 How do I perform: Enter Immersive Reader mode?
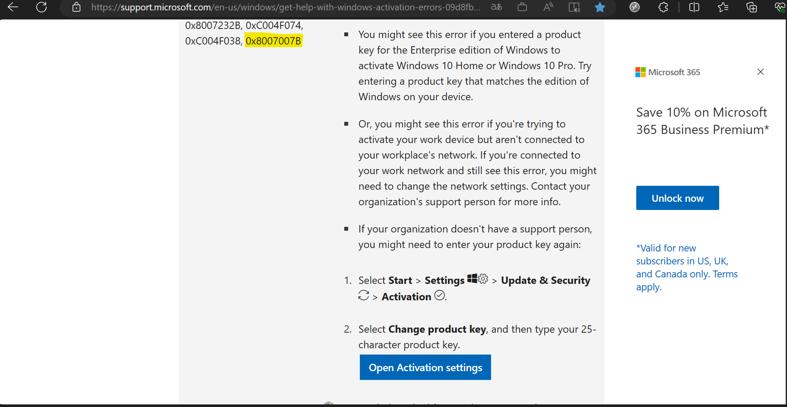coord(574,7)
